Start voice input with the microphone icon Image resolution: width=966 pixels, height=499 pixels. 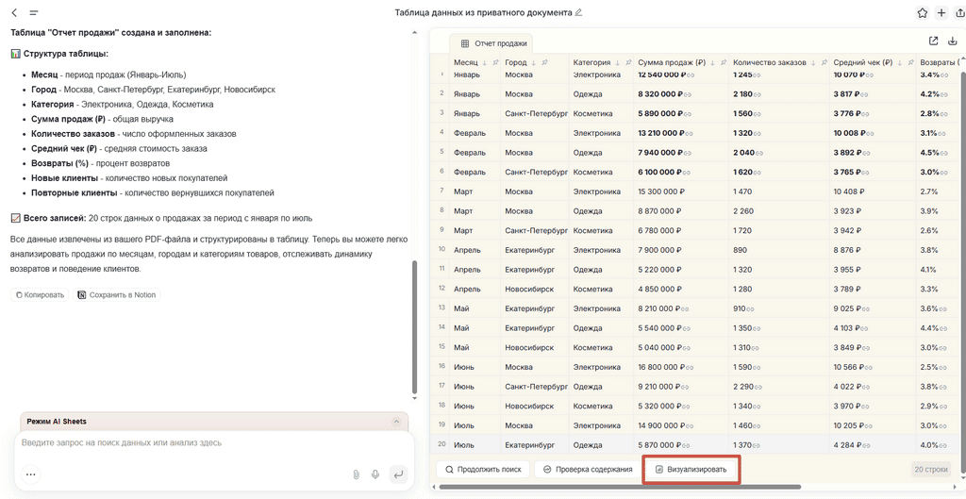tap(375, 474)
